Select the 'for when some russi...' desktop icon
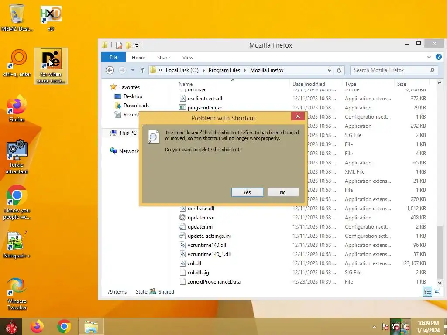Viewport: 447px width, 335px height. (51, 66)
